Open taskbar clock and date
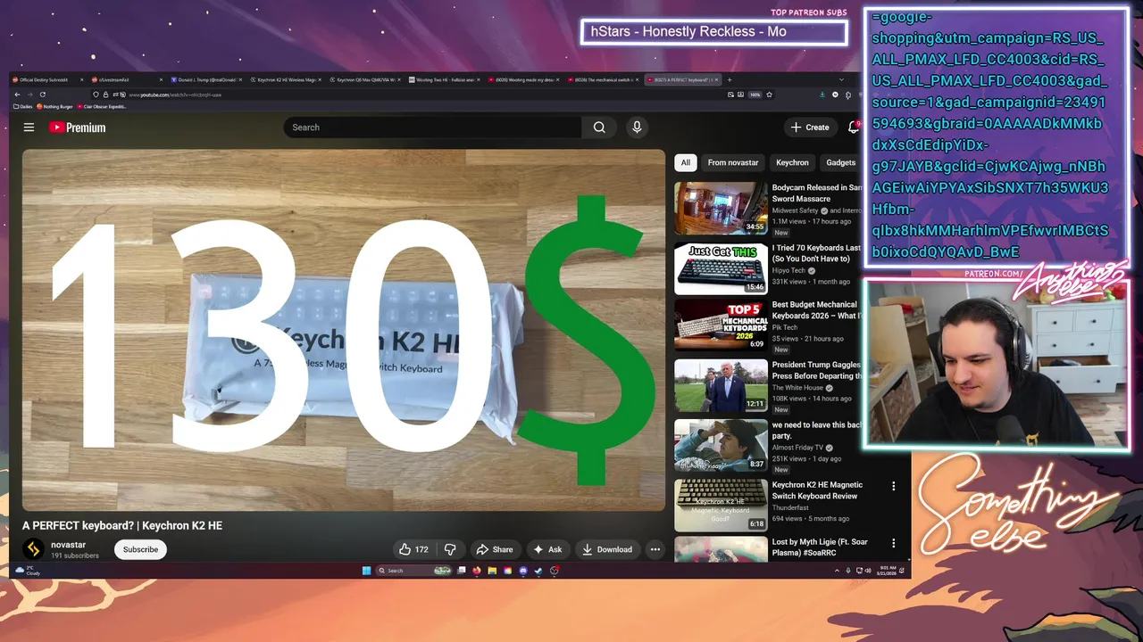The image size is (1143, 642). pyautogui.click(x=886, y=571)
